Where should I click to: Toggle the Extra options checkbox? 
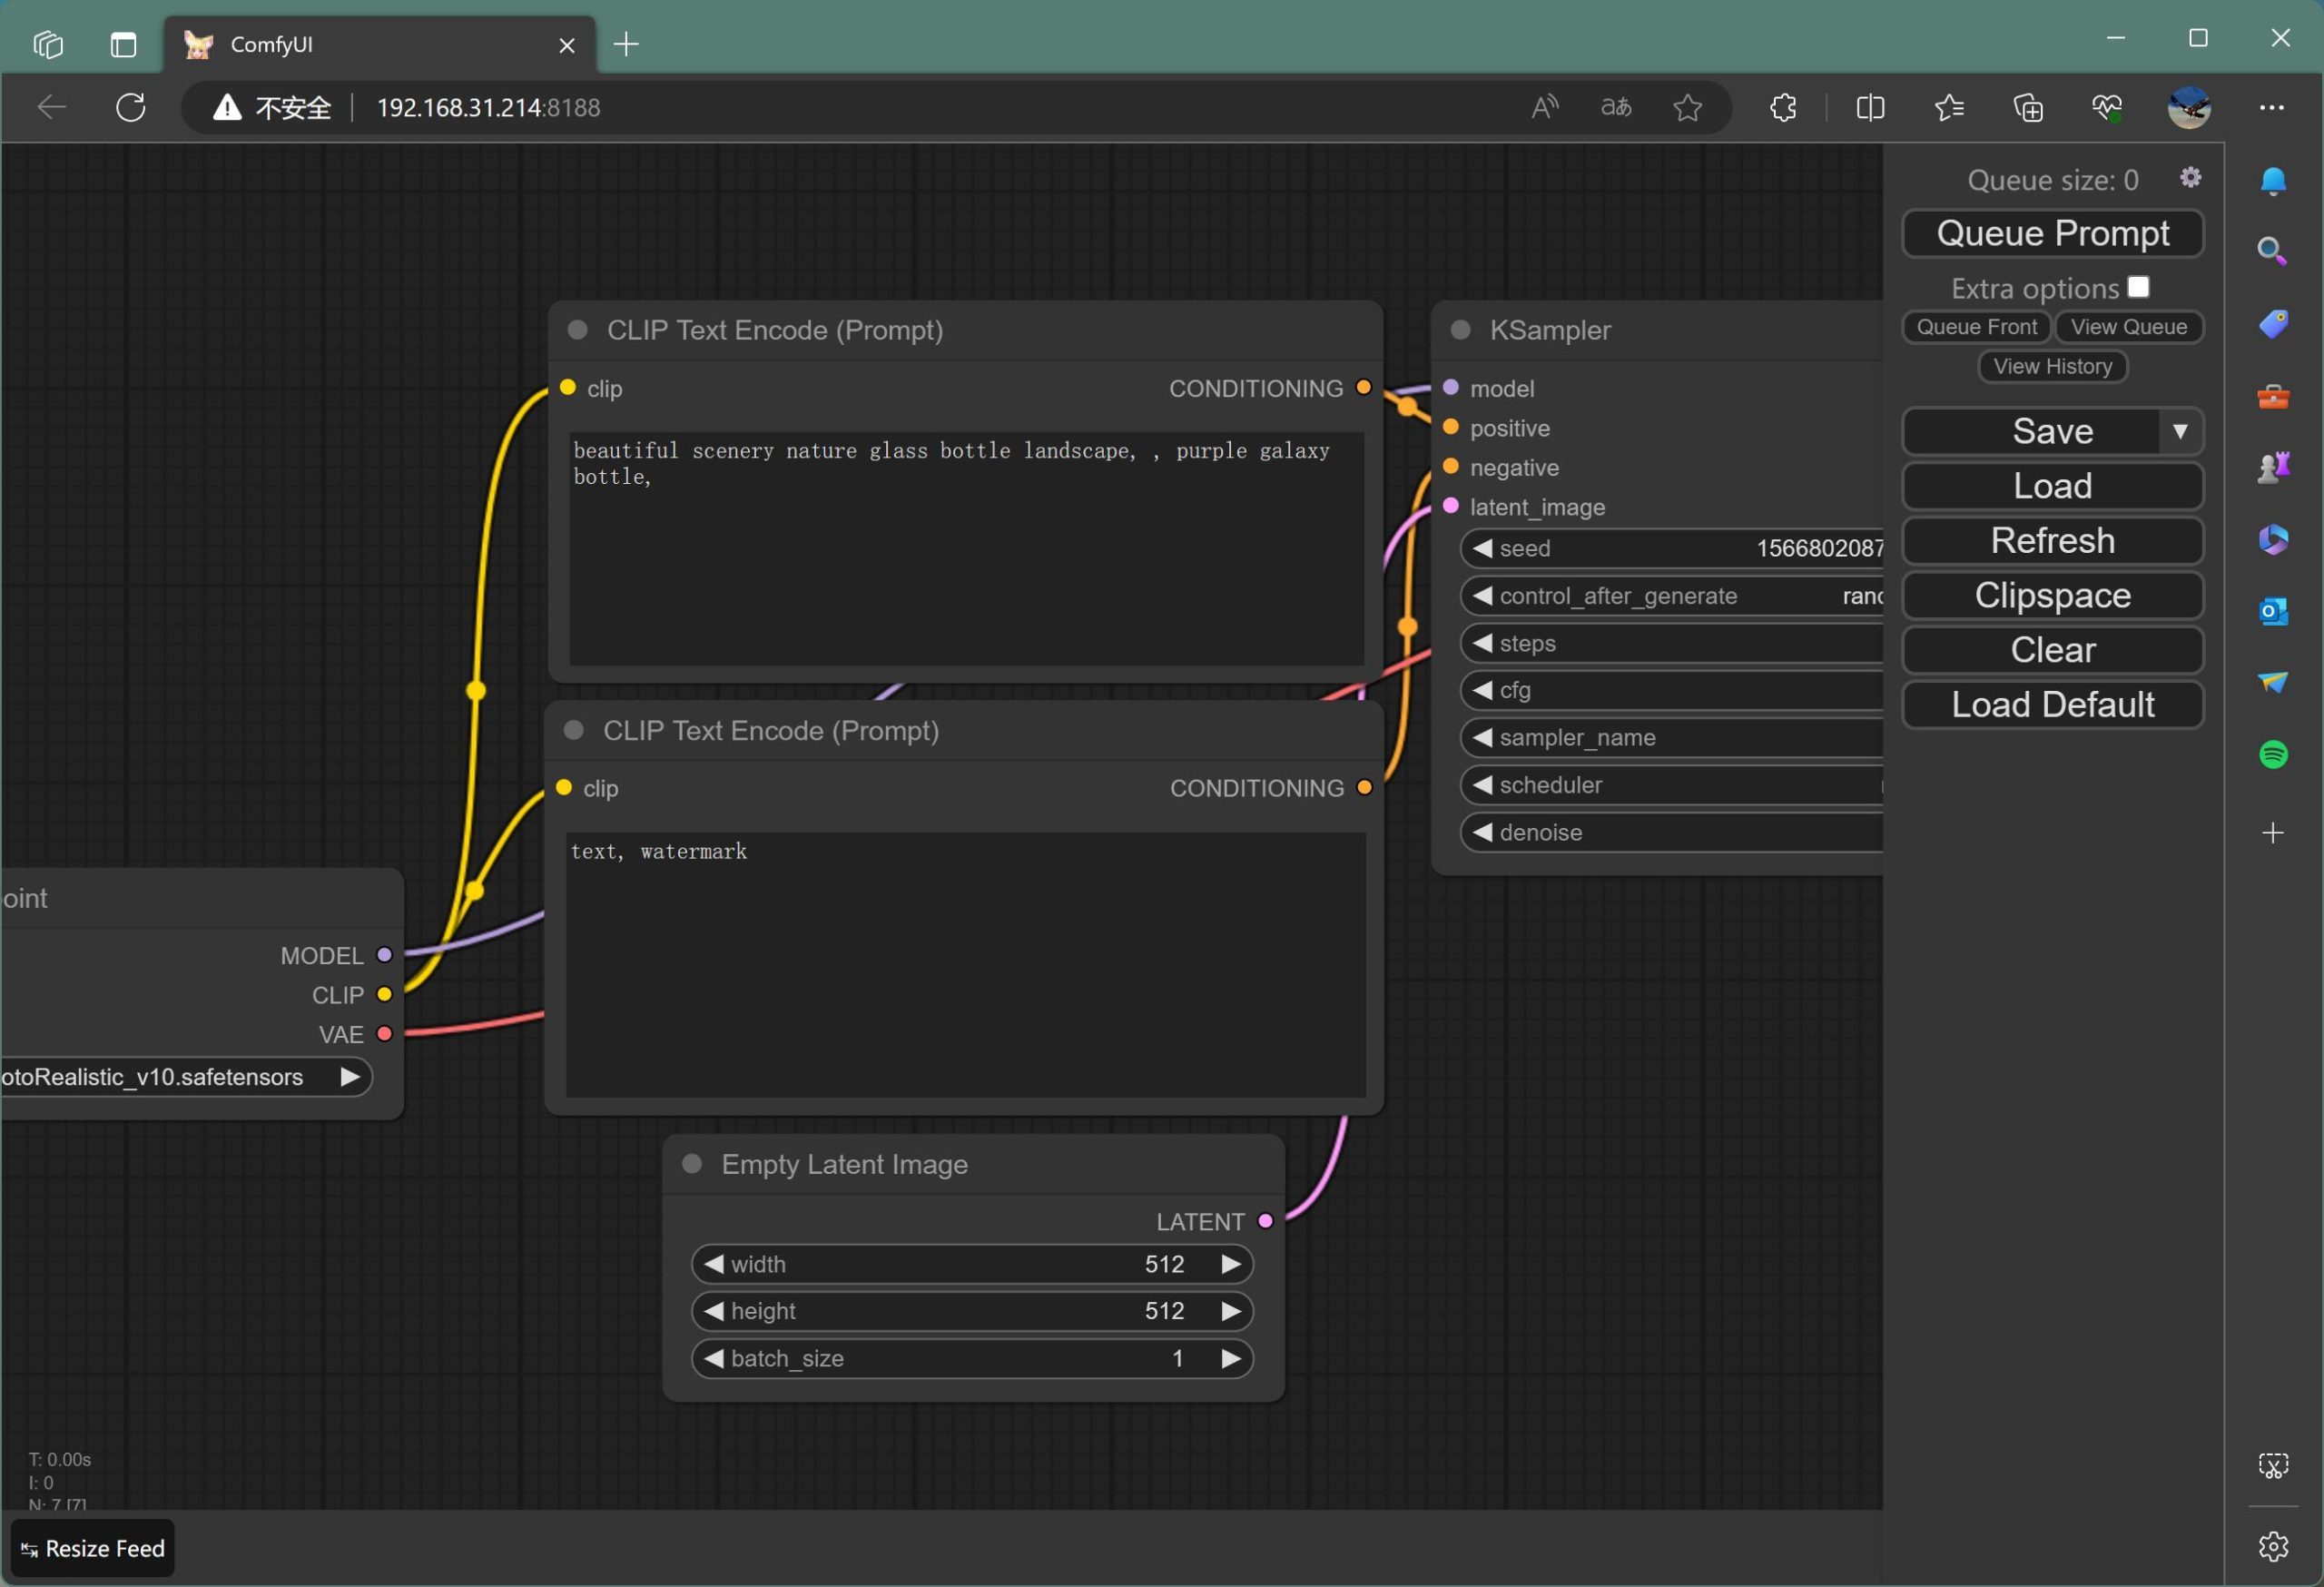point(2138,287)
